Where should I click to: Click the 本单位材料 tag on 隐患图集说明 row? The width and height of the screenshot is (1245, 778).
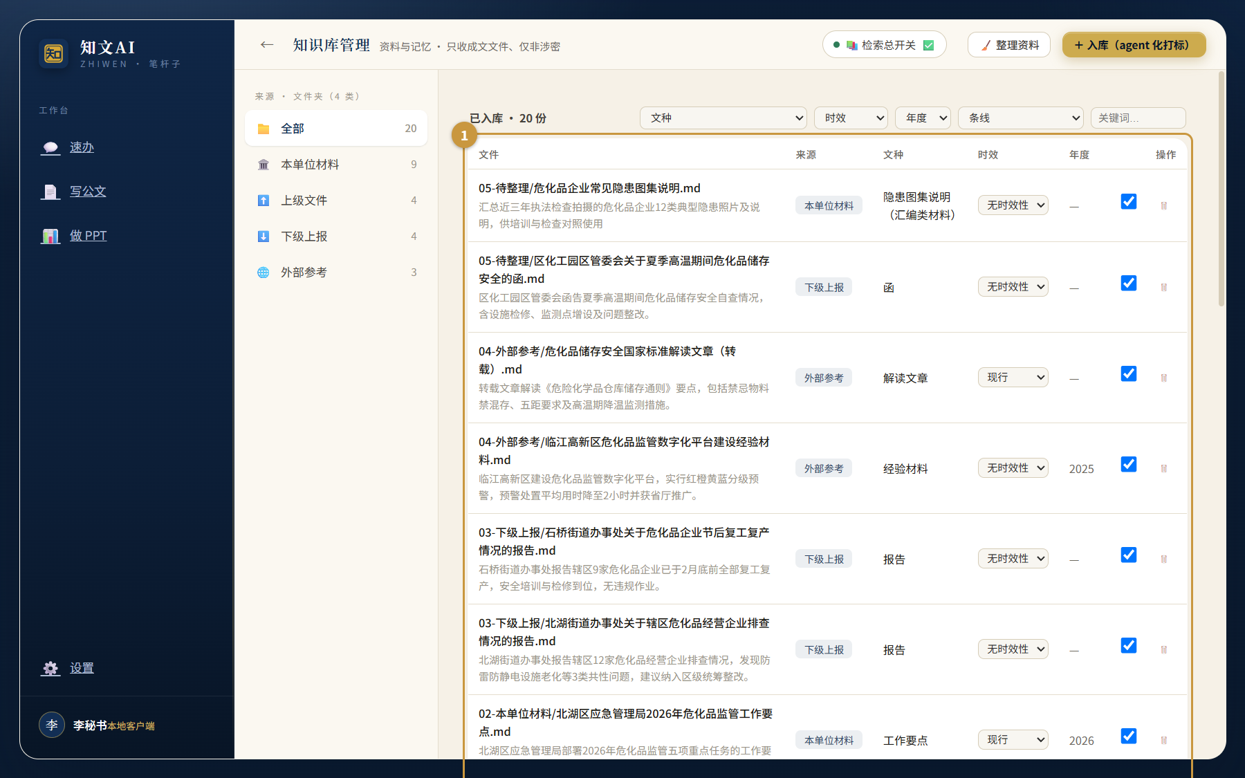(829, 205)
